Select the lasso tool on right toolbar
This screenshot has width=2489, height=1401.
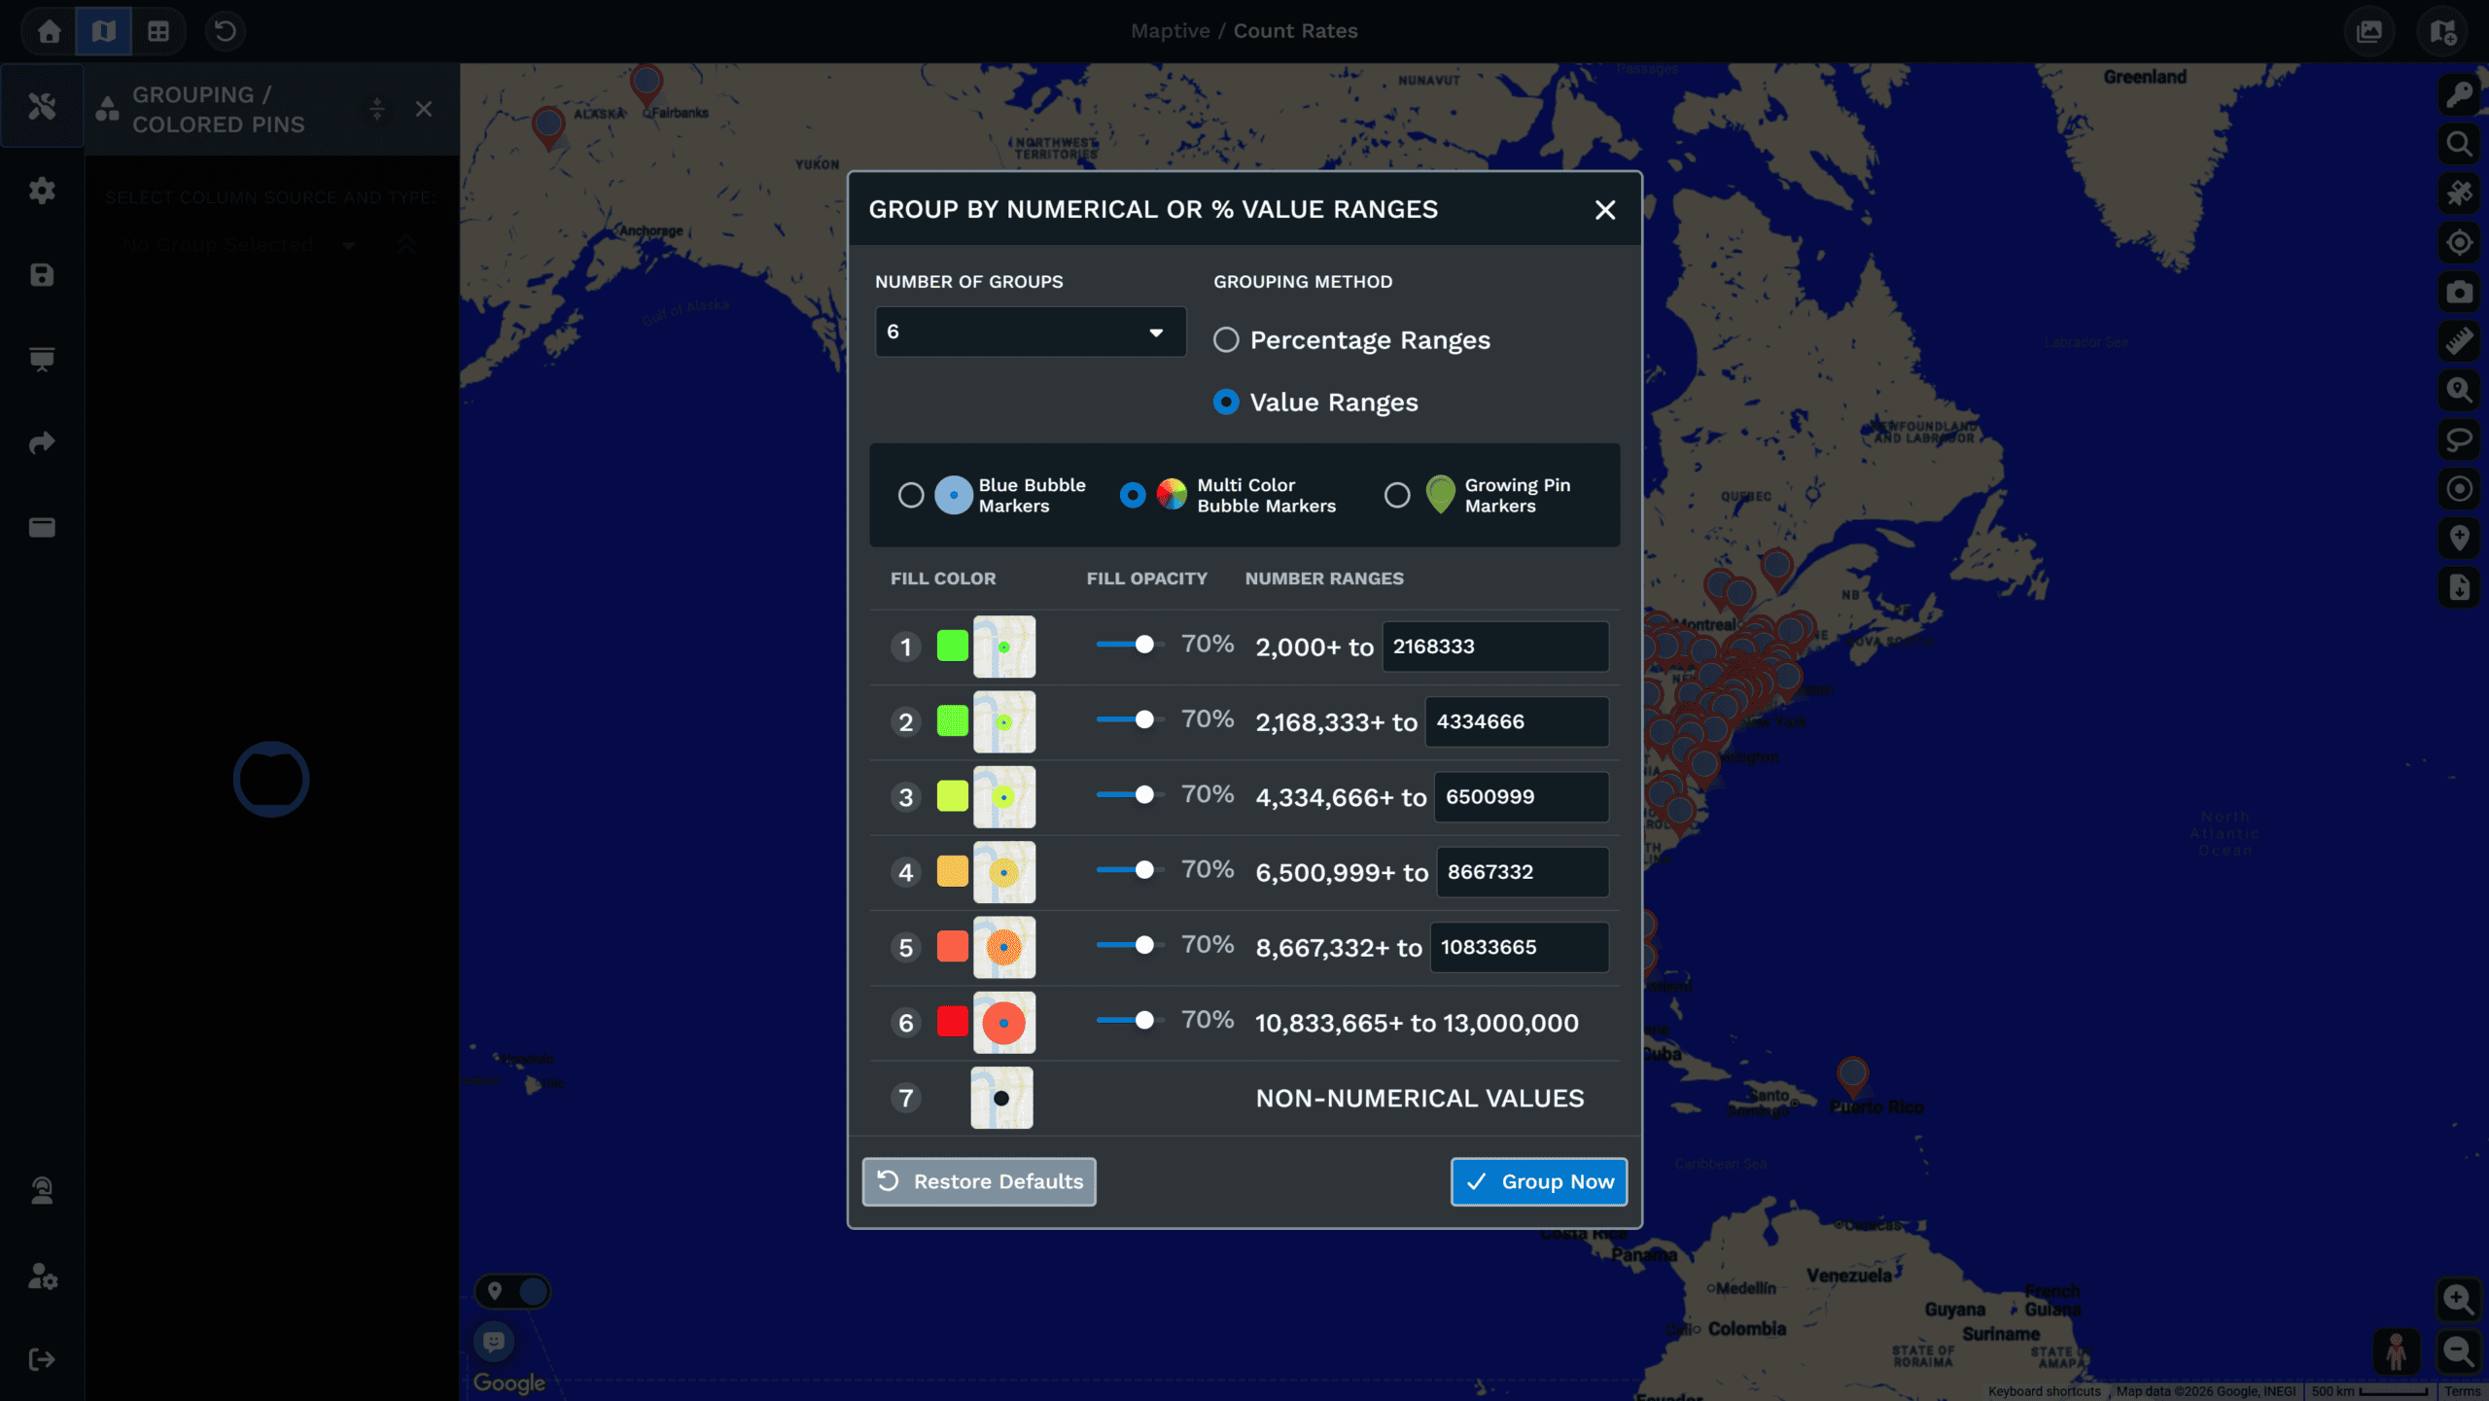click(x=2460, y=439)
